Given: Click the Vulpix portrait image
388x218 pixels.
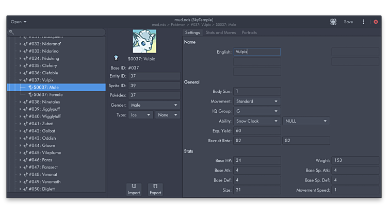Looking at the screenshot, I should [144, 41].
